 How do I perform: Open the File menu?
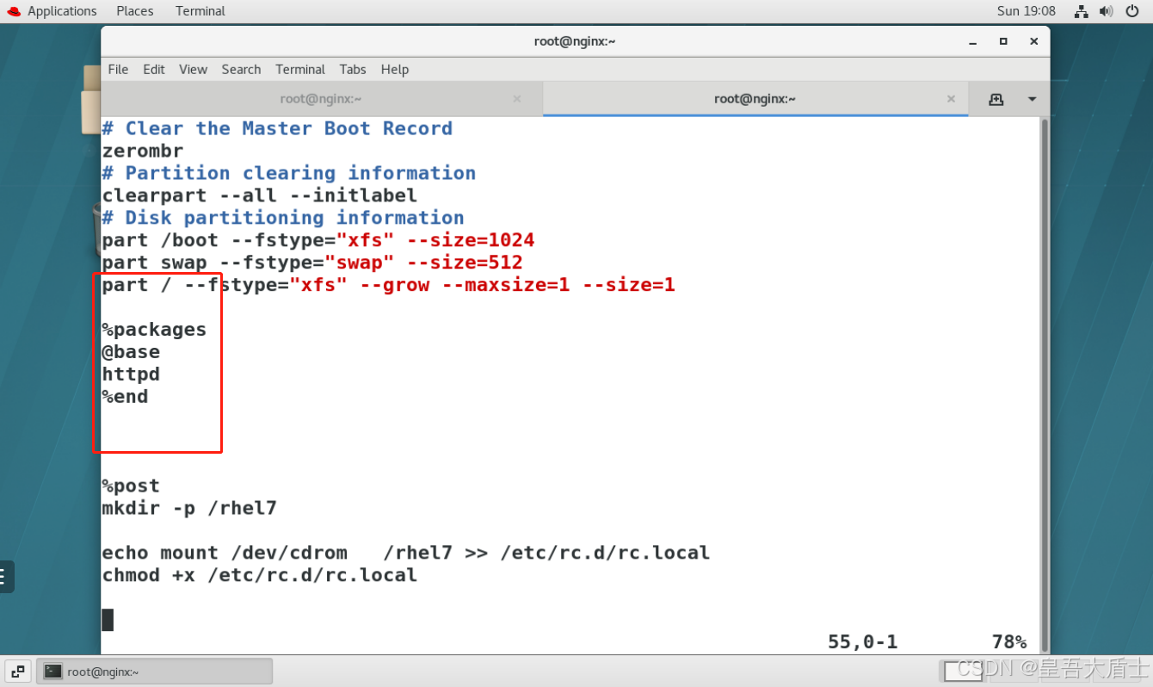118,69
